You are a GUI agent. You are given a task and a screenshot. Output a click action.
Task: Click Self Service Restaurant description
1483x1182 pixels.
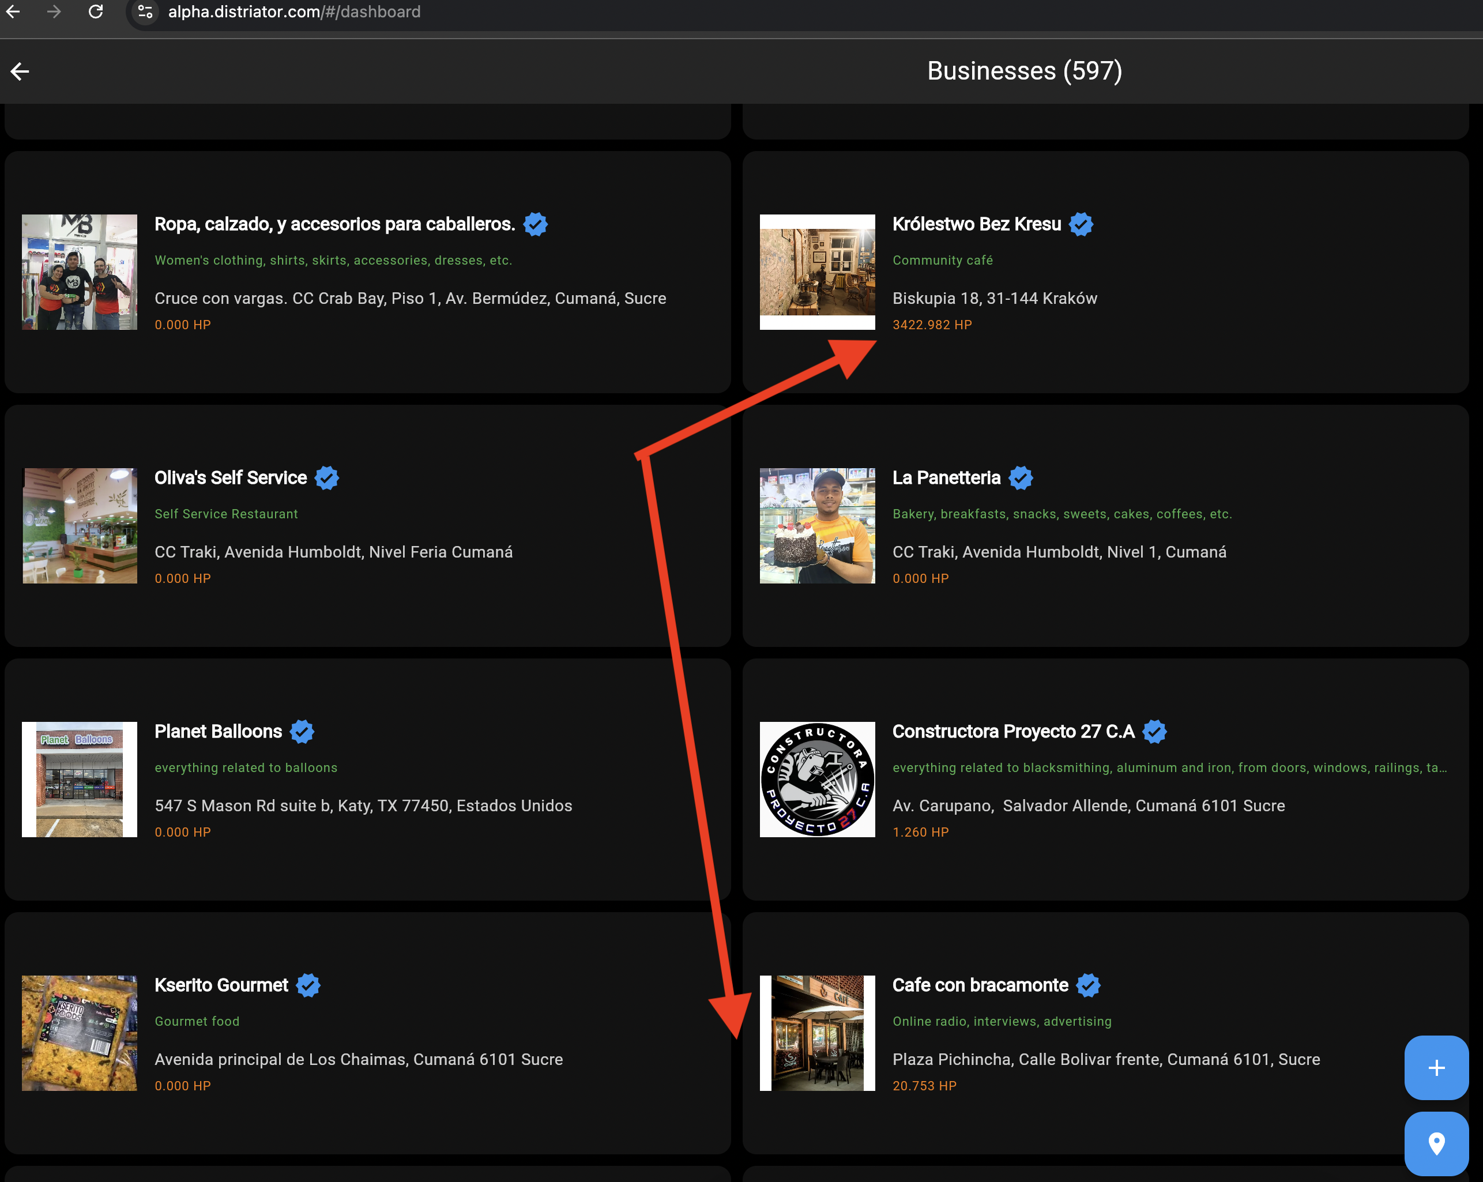pyautogui.click(x=226, y=514)
